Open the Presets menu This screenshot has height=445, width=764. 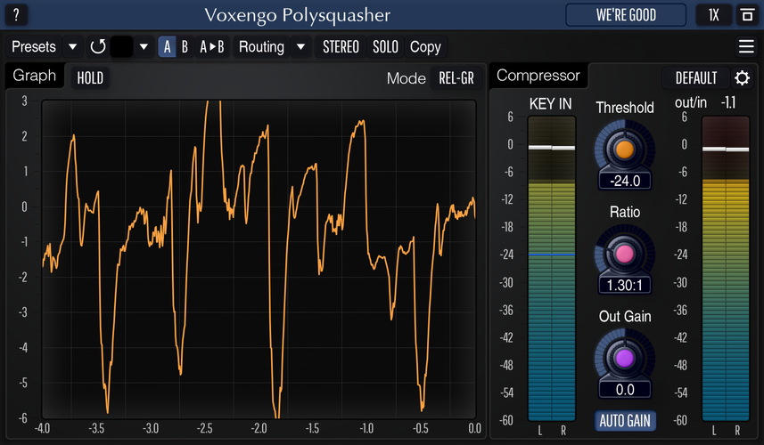[34, 46]
